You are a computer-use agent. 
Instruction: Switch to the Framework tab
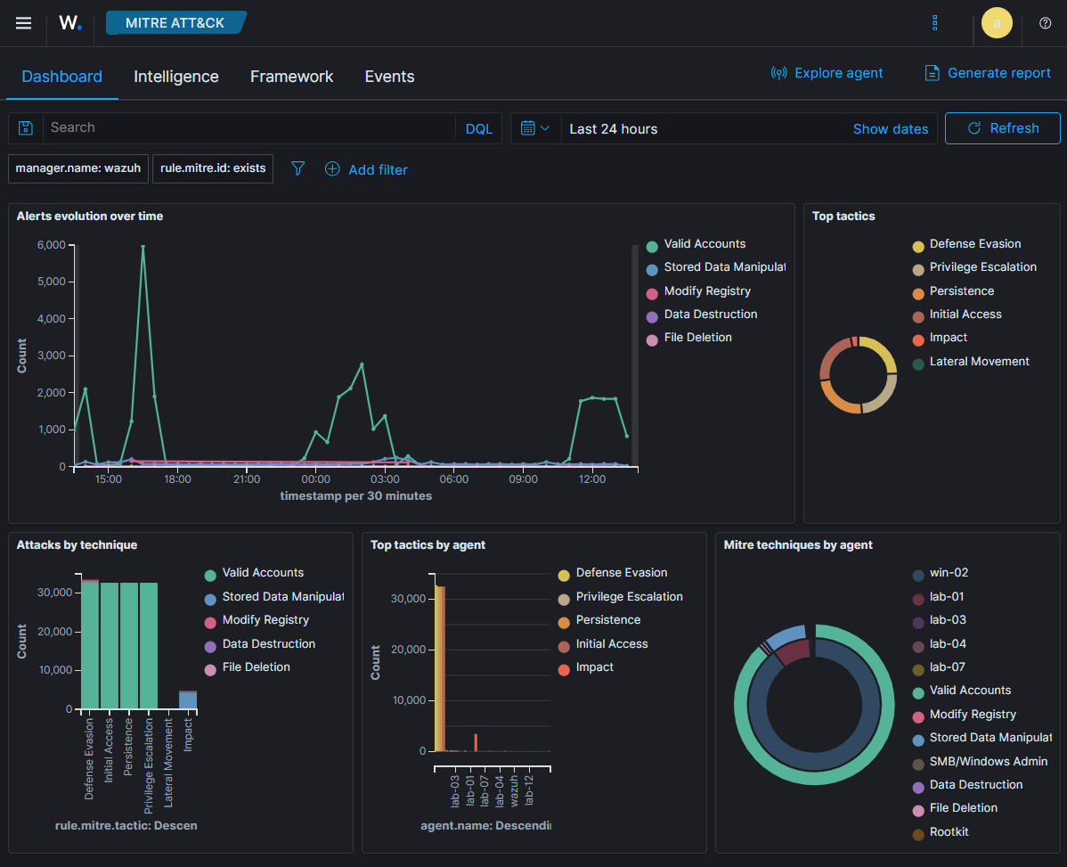point(292,77)
